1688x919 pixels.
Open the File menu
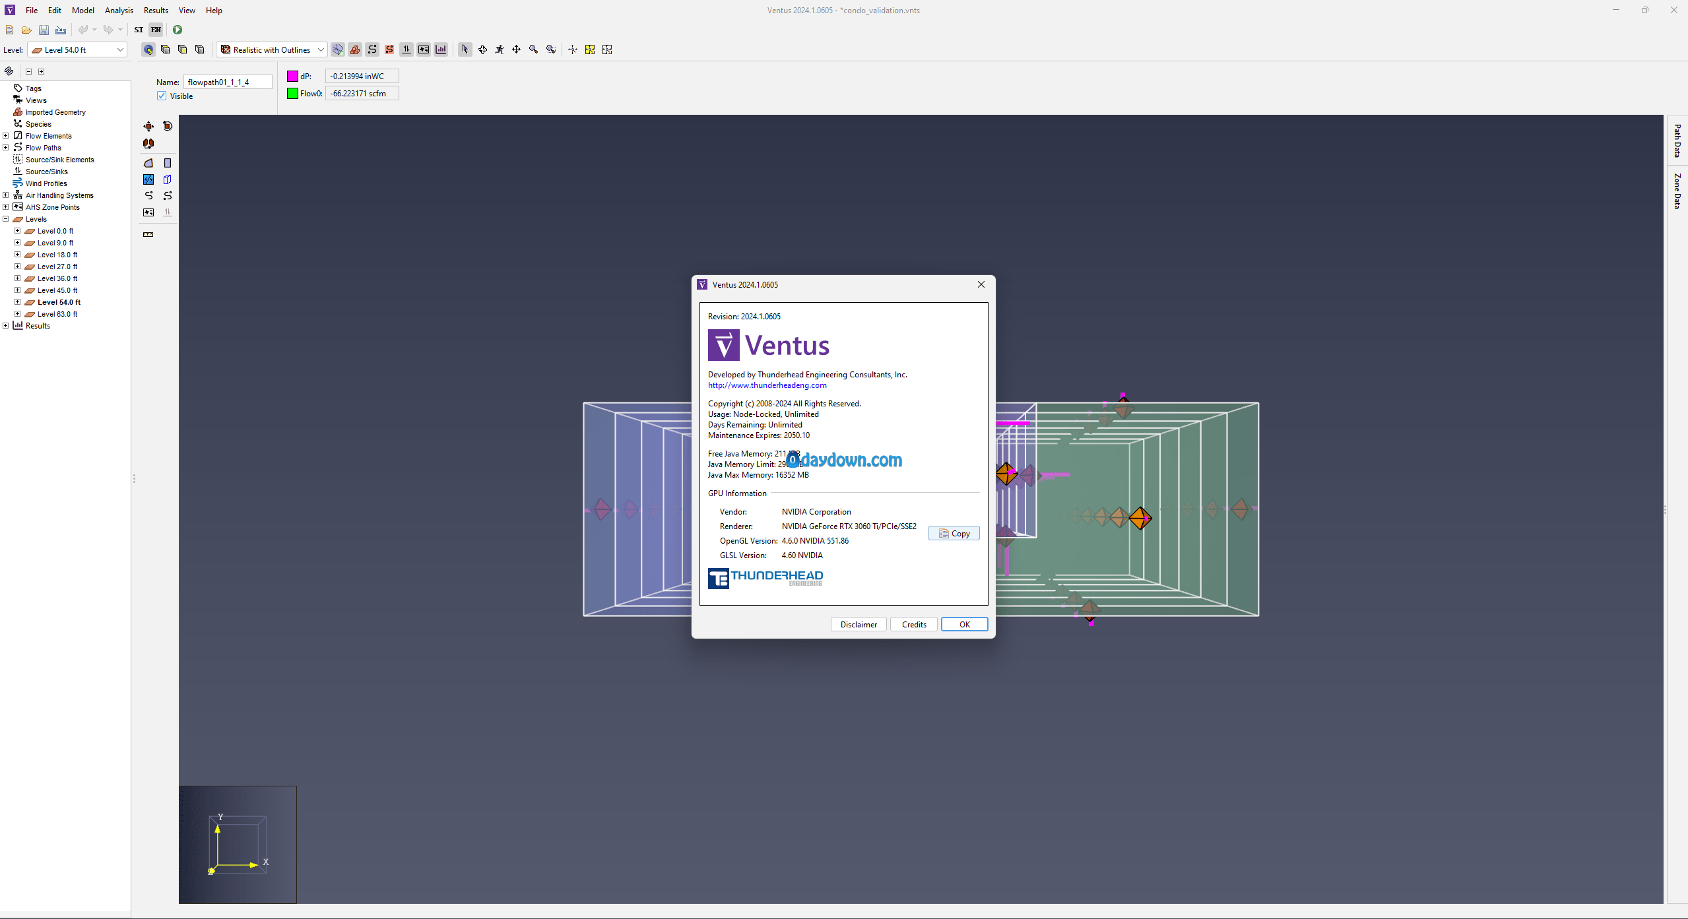(x=32, y=11)
